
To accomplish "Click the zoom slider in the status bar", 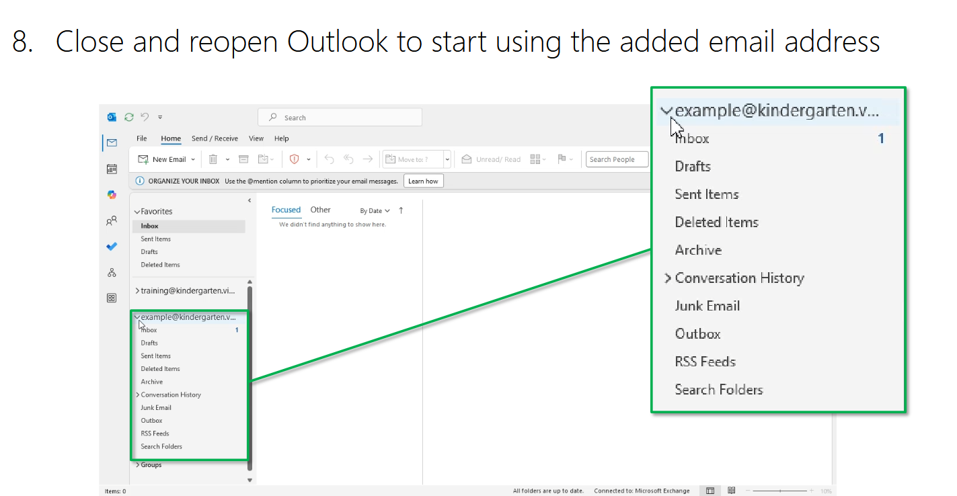I will click(780, 491).
